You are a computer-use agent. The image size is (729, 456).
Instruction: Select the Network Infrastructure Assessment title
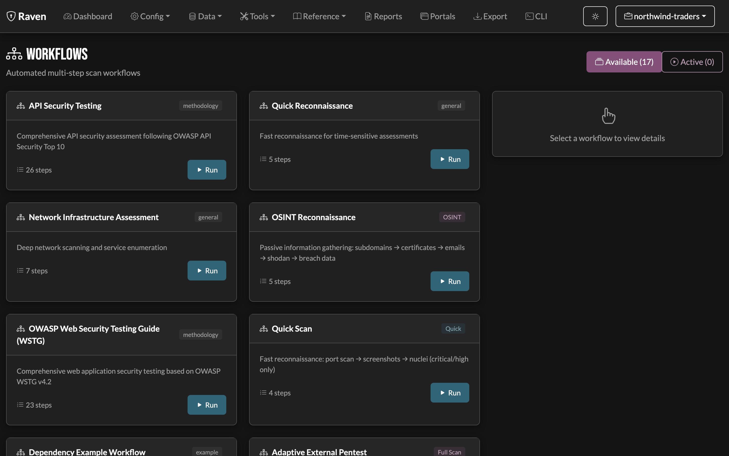point(93,217)
